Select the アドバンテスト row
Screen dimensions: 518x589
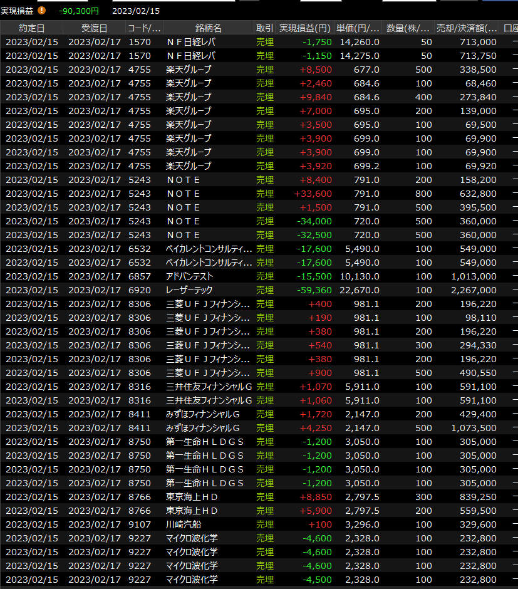[189, 276]
